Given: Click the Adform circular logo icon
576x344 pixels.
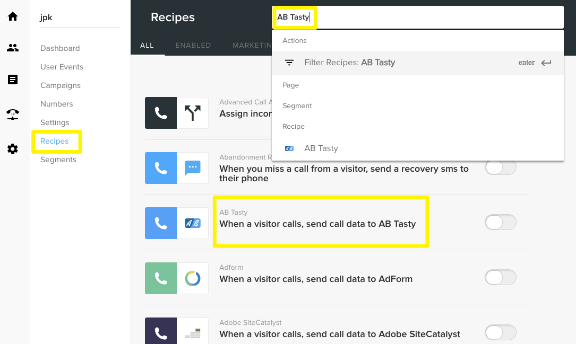Looking at the screenshot, I should tap(193, 278).
